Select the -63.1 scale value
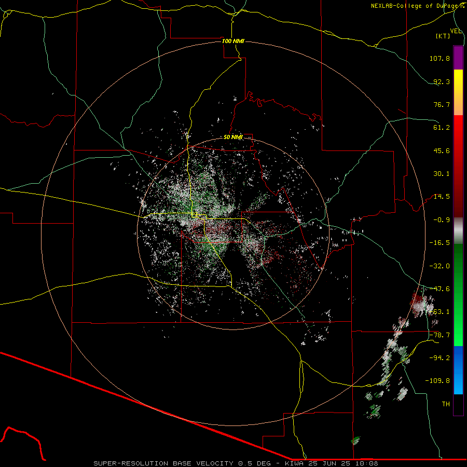The image size is (467, 467). [439, 312]
